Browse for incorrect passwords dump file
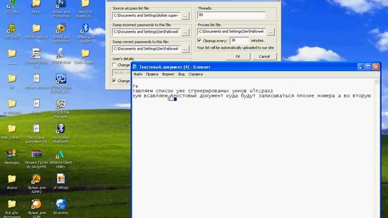The height and width of the screenshot is (218, 388). click(186, 32)
